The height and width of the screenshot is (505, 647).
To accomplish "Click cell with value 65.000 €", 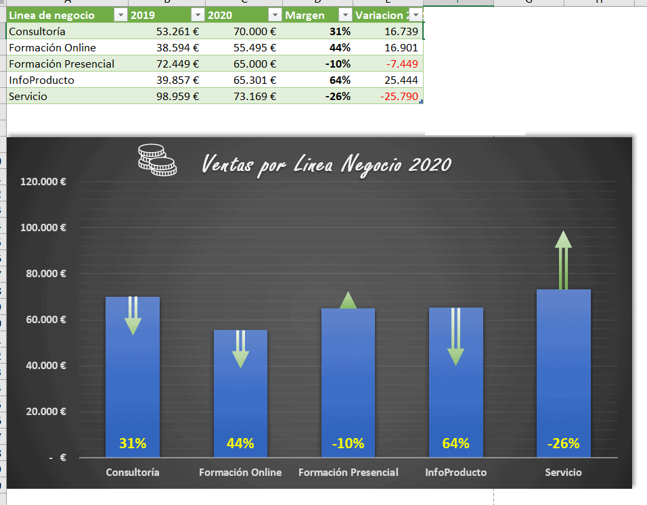I will point(244,64).
